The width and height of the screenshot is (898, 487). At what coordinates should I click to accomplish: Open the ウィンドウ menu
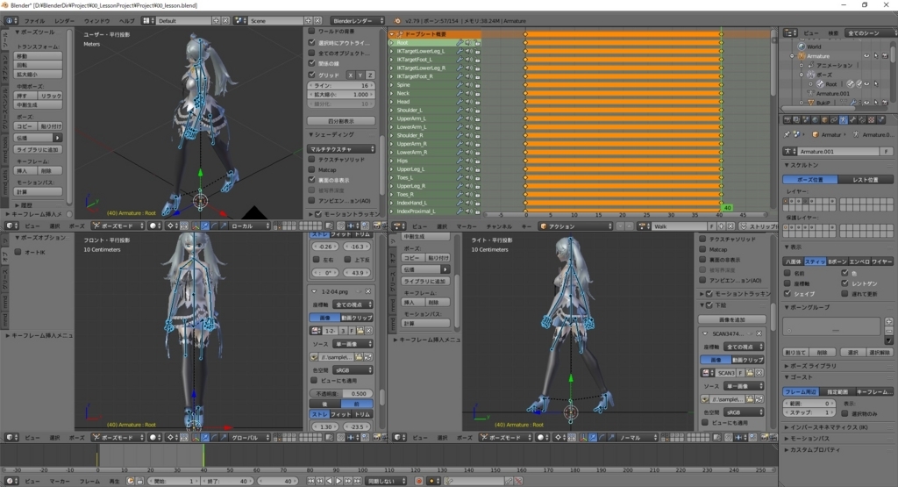click(x=97, y=20)
